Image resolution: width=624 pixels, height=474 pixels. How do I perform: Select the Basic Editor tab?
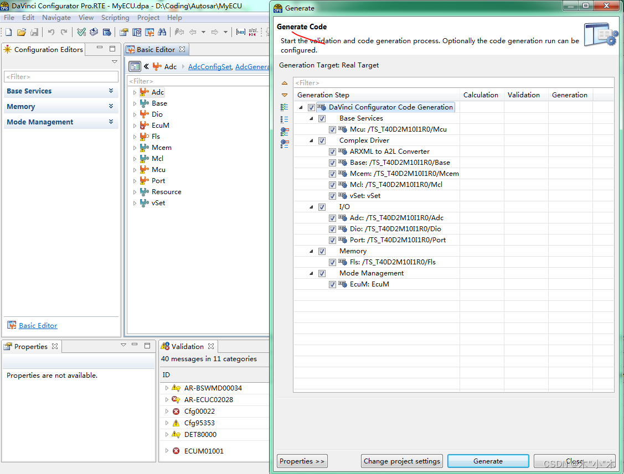coord(156,49)
